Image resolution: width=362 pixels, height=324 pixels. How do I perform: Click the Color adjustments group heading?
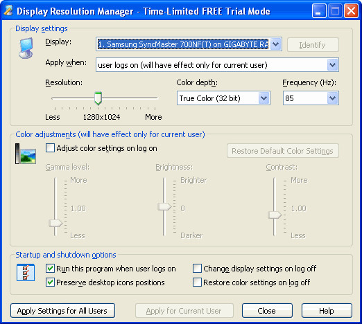pyautogui.click(x=110, y=134)
